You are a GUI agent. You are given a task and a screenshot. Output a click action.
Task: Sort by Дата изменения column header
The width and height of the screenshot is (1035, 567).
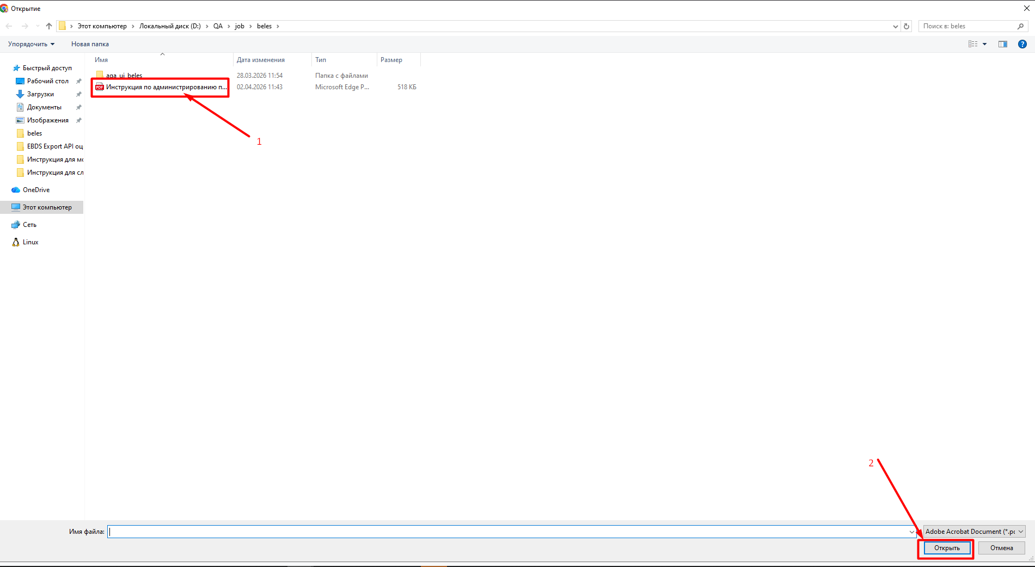pyautogui.click(x=260, y=60)
